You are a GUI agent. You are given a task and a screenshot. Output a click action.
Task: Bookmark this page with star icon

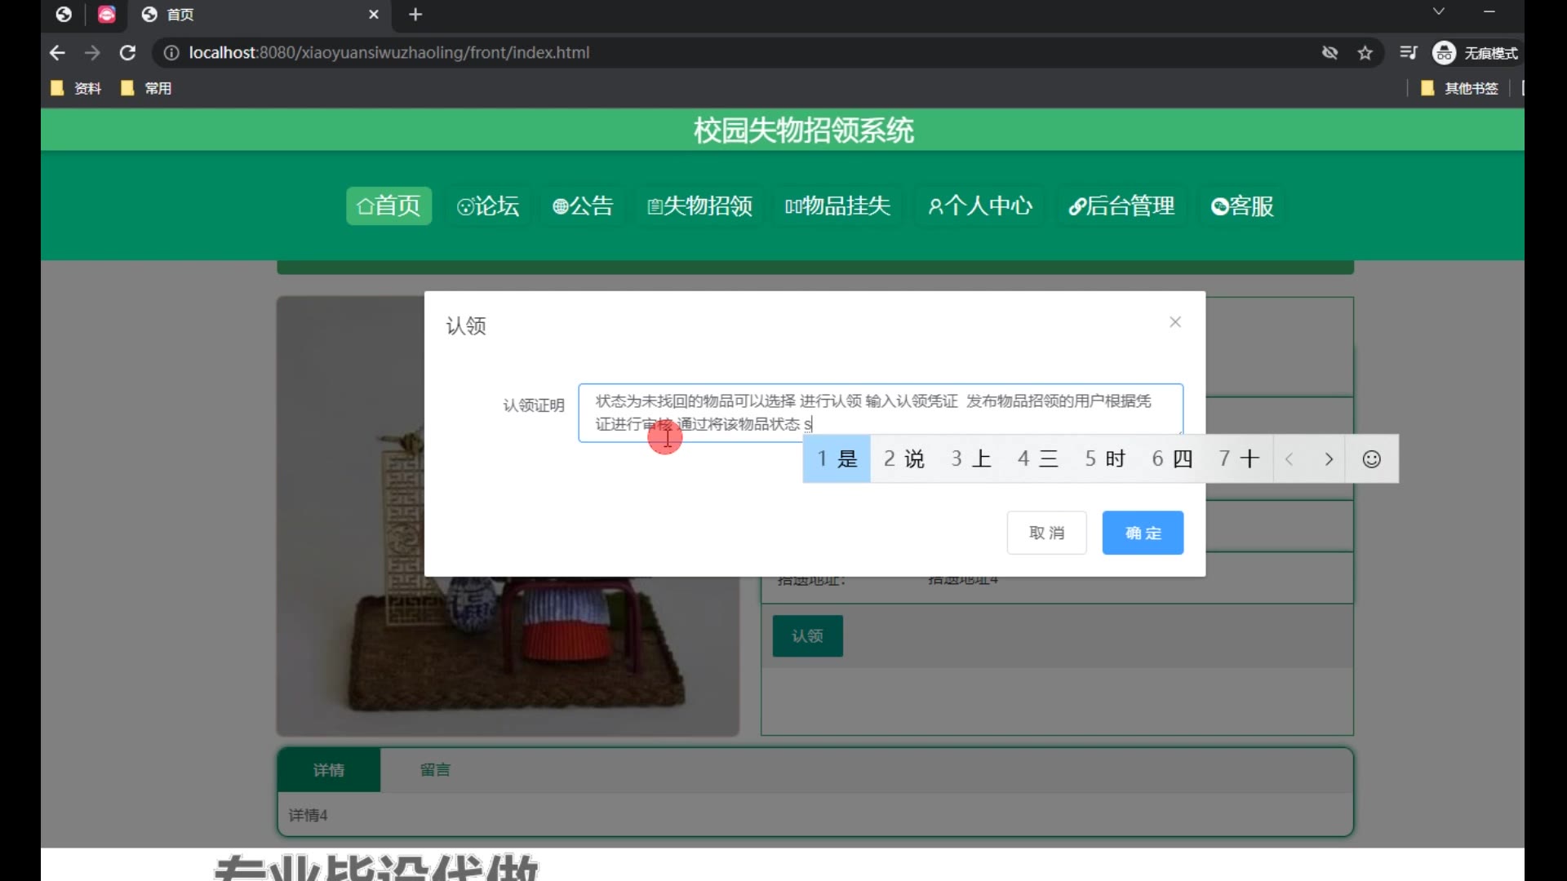click(x=1365, y=53)
